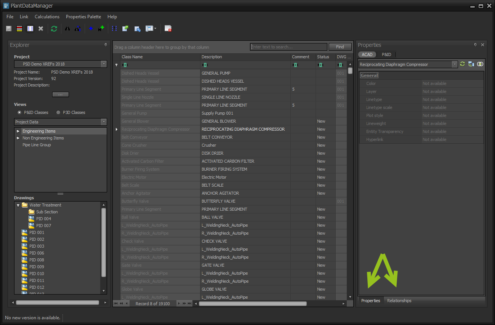This screenshot has height=325, width=495.
Task: Select the Supply Pump 001 description cell
Action: click(245, 113)
